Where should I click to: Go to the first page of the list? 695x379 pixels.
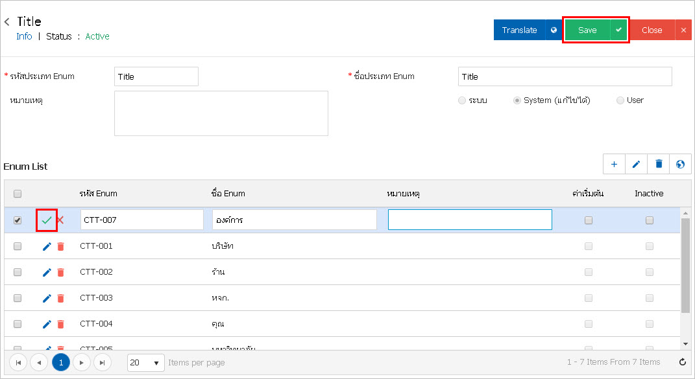(x=18, y=363)
